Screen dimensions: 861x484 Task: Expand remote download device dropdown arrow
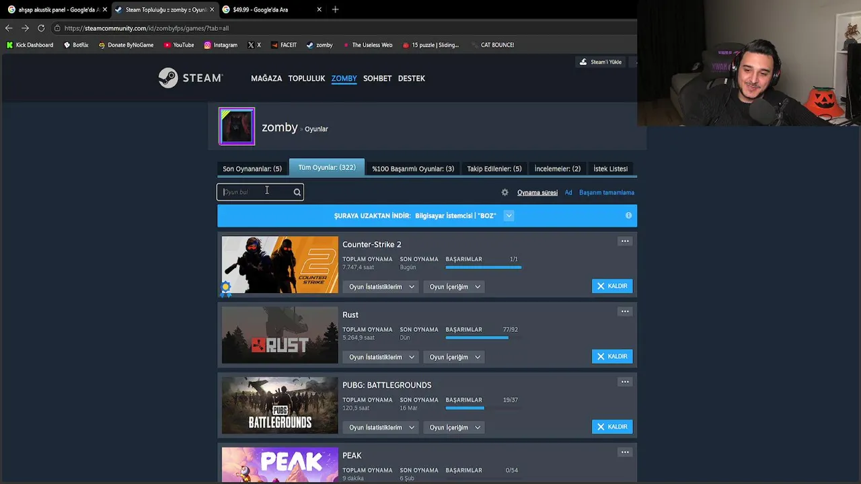(509, 216)
